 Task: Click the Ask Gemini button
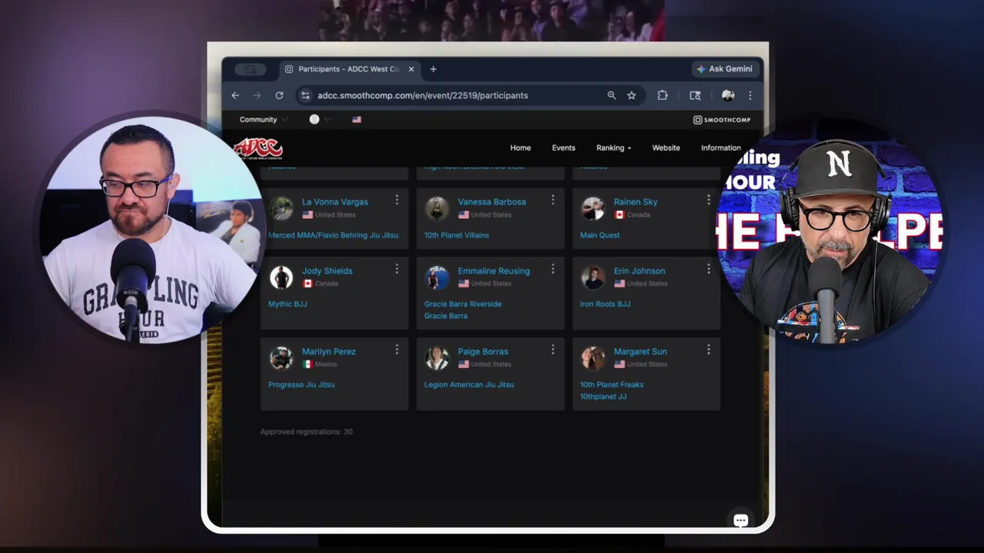point(724,69)
